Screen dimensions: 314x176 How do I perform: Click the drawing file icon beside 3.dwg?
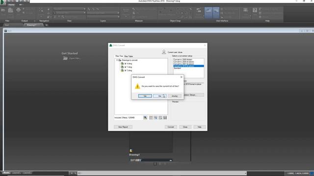[122, 70]
